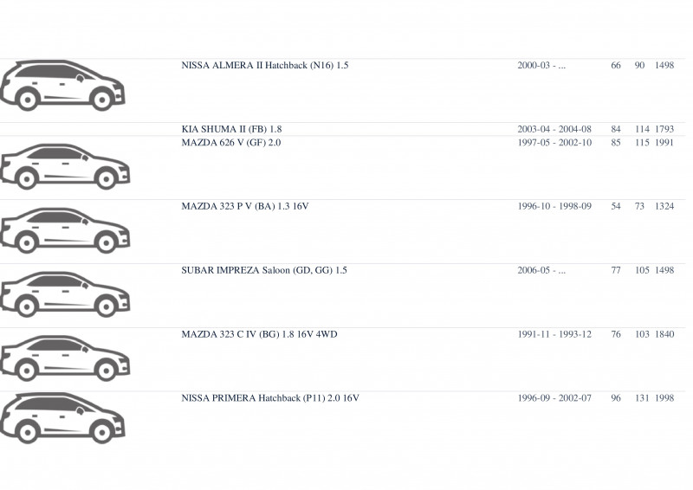Click the 1997-05 - 2002-10 date range
This screenshot has height=490, width=693.
[554, 142]
